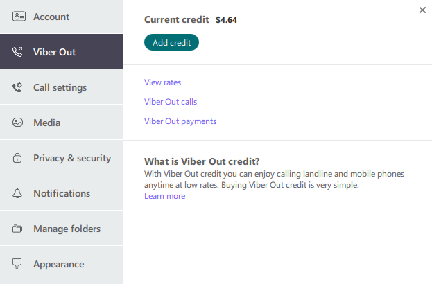Click the Media image icon

[x=18, y=123]
